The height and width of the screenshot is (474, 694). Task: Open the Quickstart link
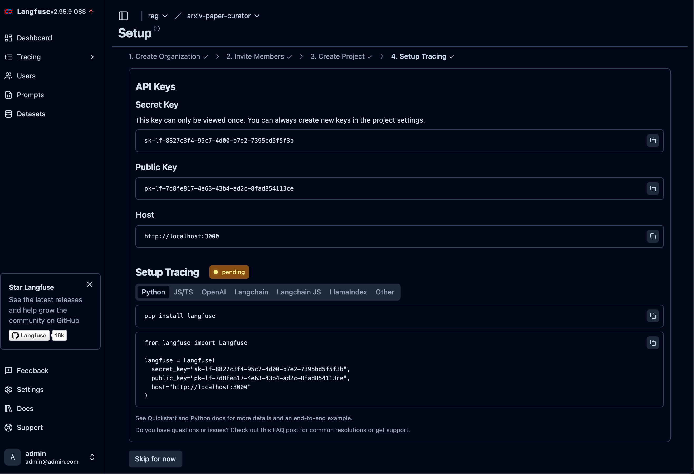tap(162, 418)
